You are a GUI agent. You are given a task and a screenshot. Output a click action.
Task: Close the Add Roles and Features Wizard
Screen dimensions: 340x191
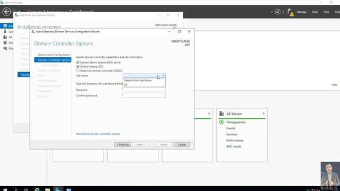(178, 15)
